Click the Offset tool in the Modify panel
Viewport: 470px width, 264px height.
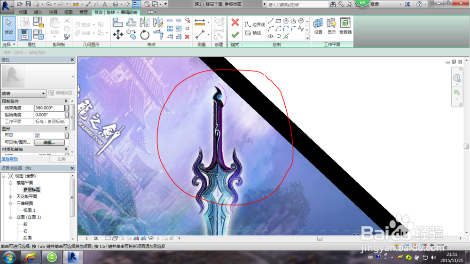pos(131,23)
